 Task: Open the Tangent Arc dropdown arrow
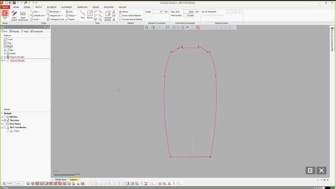click(x=62, y=16)
